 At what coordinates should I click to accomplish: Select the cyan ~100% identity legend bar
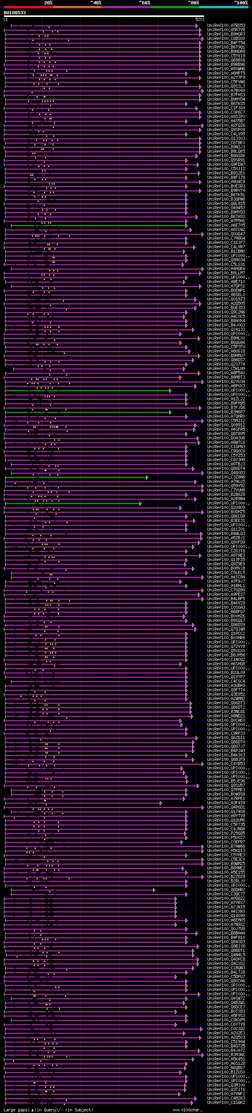coord(224,7)
